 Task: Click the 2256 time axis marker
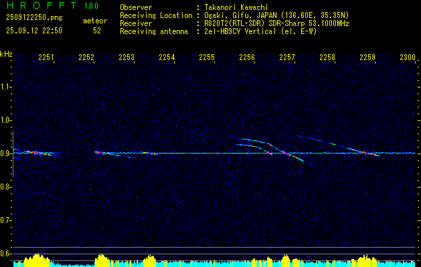(x=247, y=57)
